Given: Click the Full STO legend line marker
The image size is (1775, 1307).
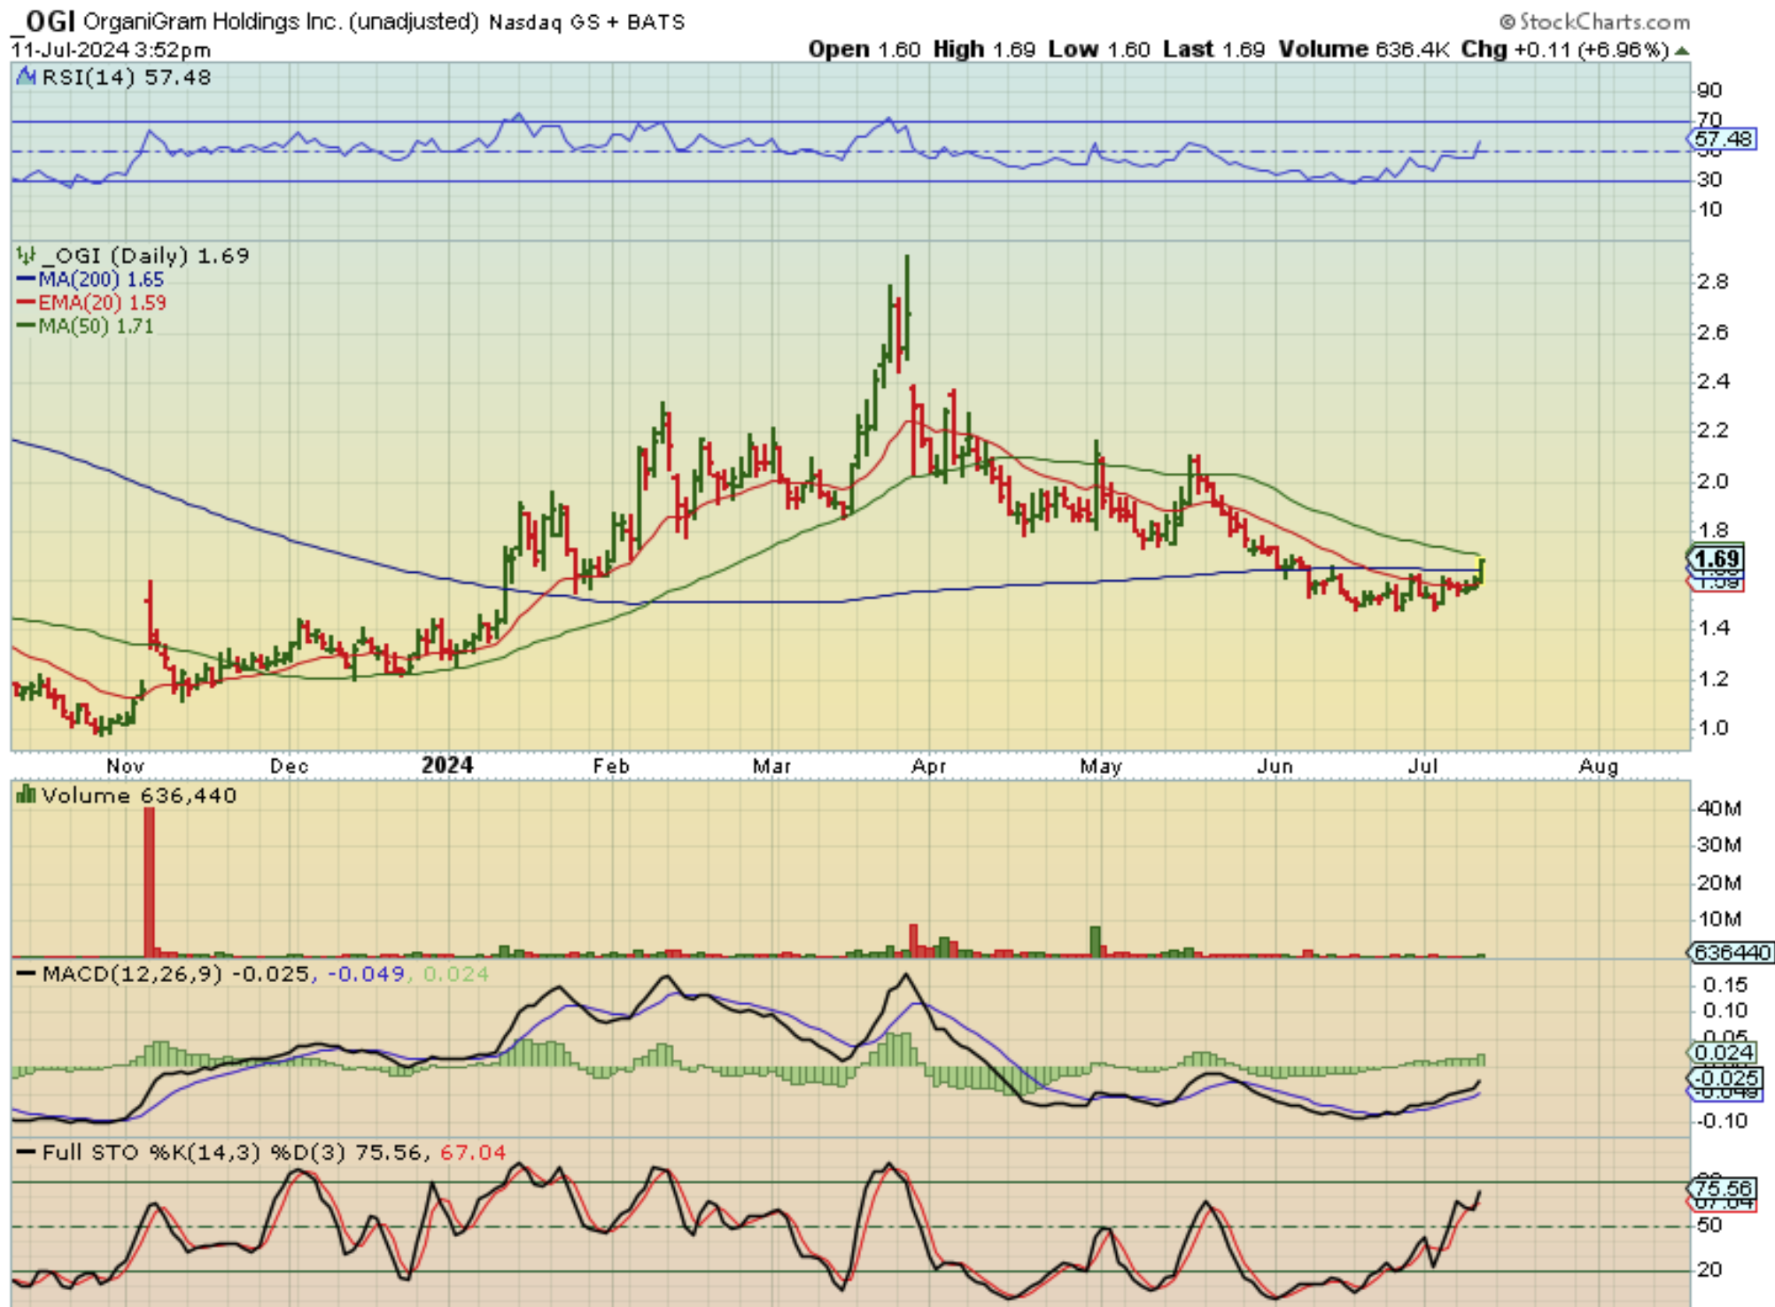Looking at the screenshot, I should point(27,1153).
